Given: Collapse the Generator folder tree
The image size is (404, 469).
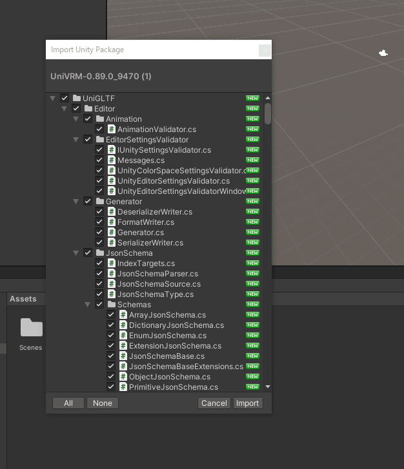Looking at the screenshot, I should 76,202.
